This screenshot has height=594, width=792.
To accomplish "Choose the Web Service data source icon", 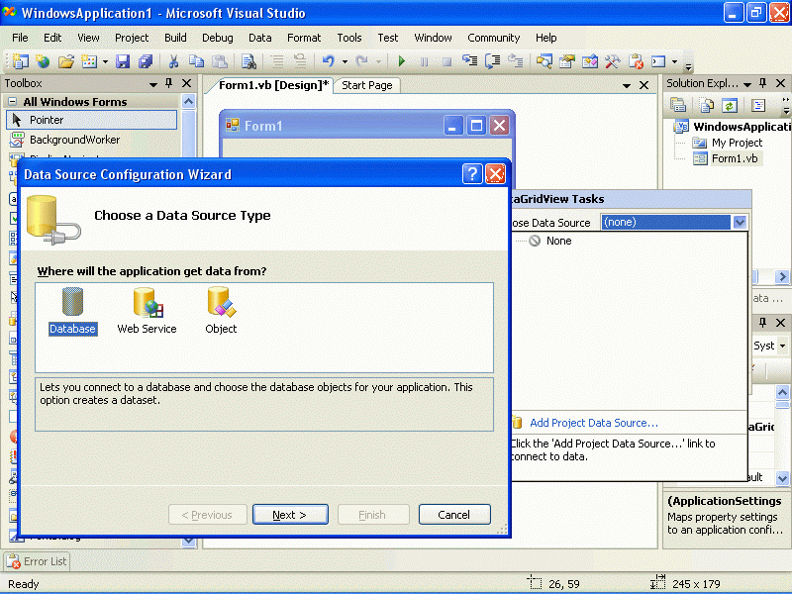I will click(x=147, y=311).
